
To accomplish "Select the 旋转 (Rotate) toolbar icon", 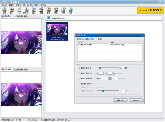I will pos(34,10).
